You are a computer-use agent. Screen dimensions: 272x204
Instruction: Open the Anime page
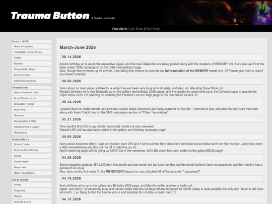pos(32,185)
